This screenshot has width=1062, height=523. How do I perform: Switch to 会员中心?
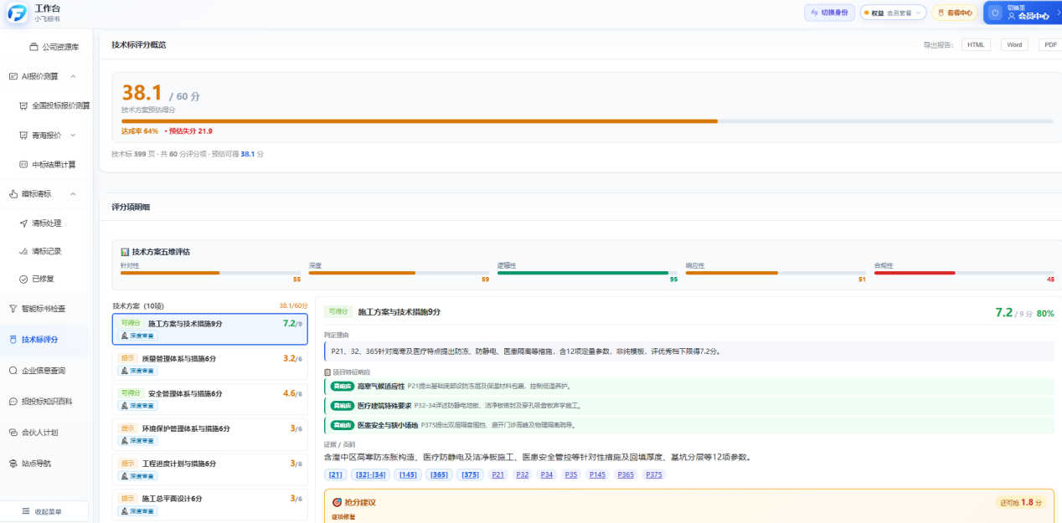[1022, 13]
